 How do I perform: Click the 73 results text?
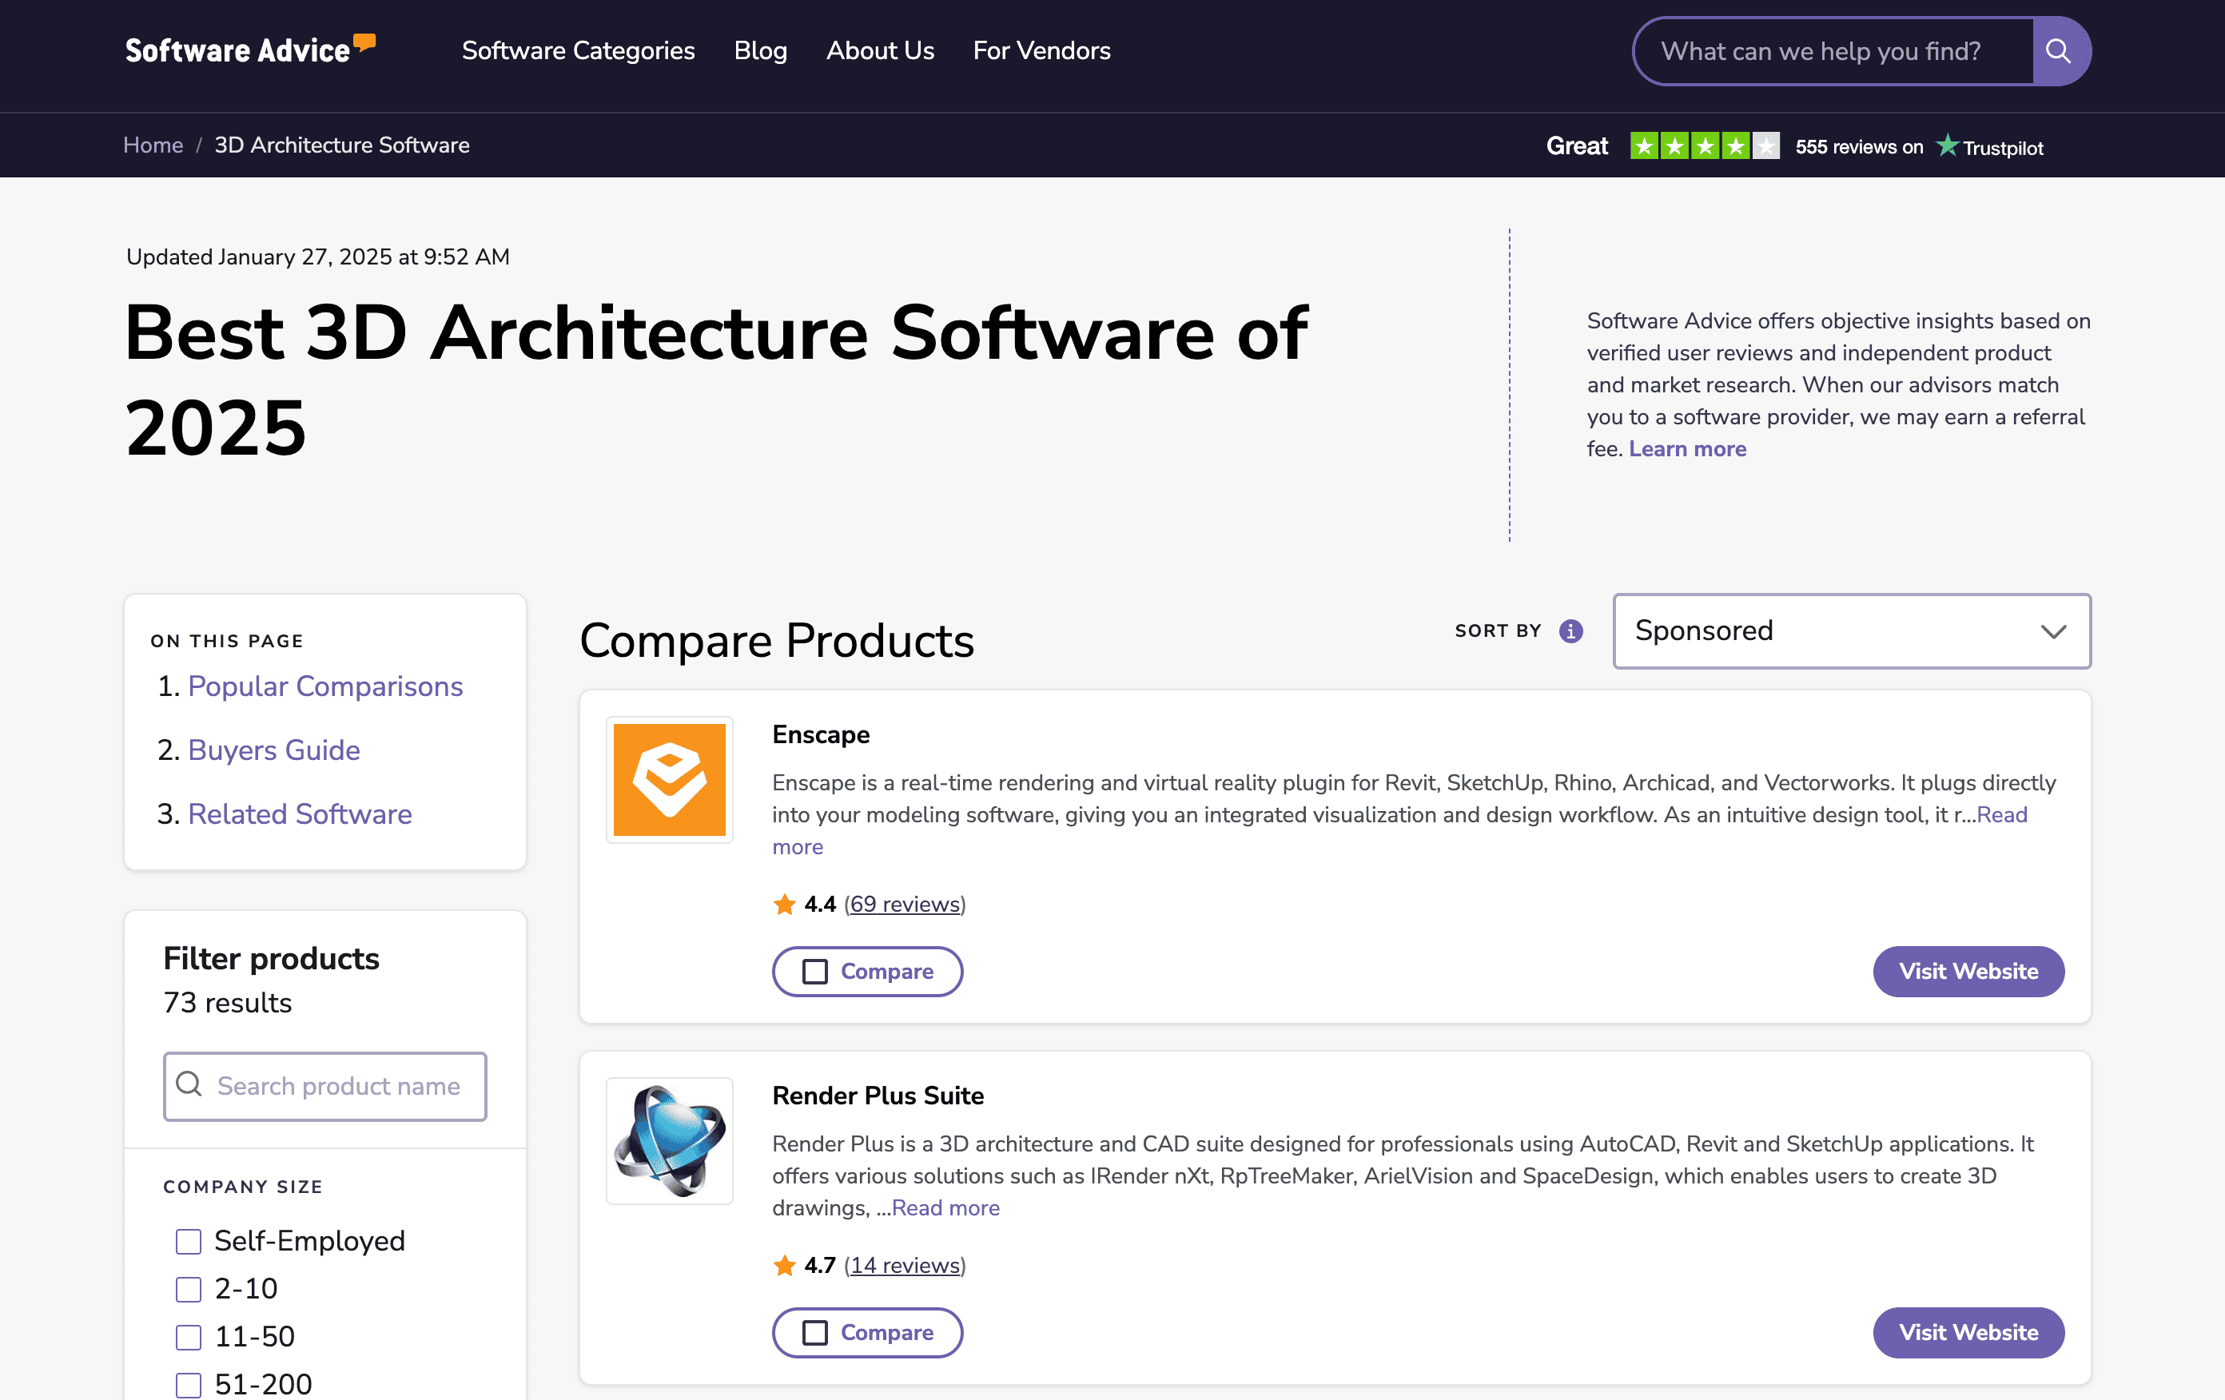pyautogui.click(x=227, y=1003)
